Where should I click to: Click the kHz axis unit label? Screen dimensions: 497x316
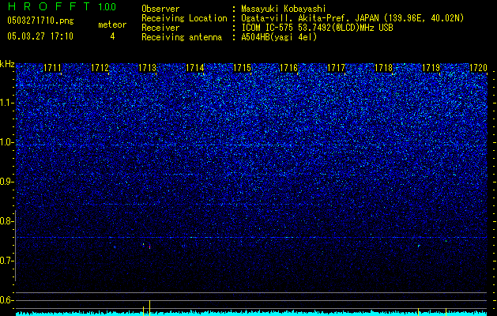7,64
